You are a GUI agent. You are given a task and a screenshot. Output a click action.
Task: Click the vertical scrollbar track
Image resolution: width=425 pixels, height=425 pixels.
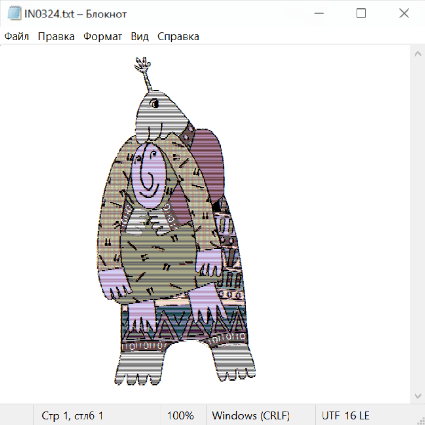point(417,224)
